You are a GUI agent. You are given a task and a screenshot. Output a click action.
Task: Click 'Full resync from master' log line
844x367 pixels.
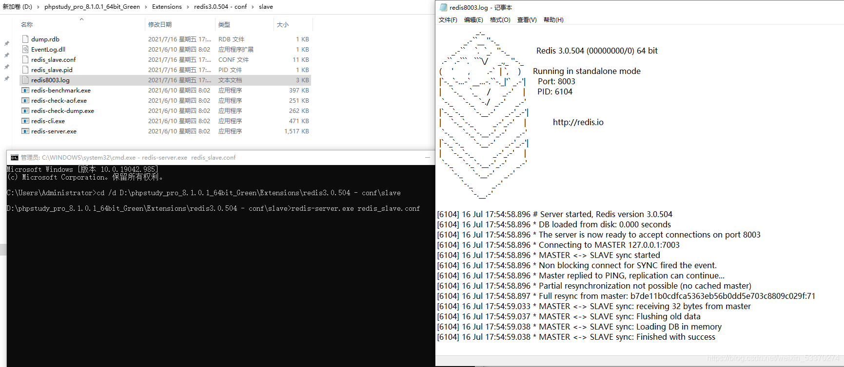(626, 296)
